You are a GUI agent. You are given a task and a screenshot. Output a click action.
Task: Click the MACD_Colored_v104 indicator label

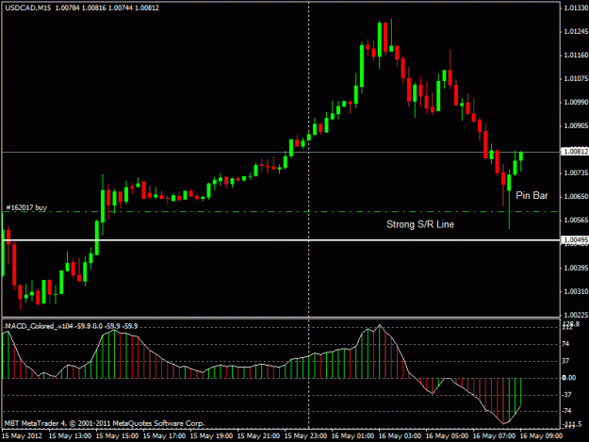tap(72, 326)
